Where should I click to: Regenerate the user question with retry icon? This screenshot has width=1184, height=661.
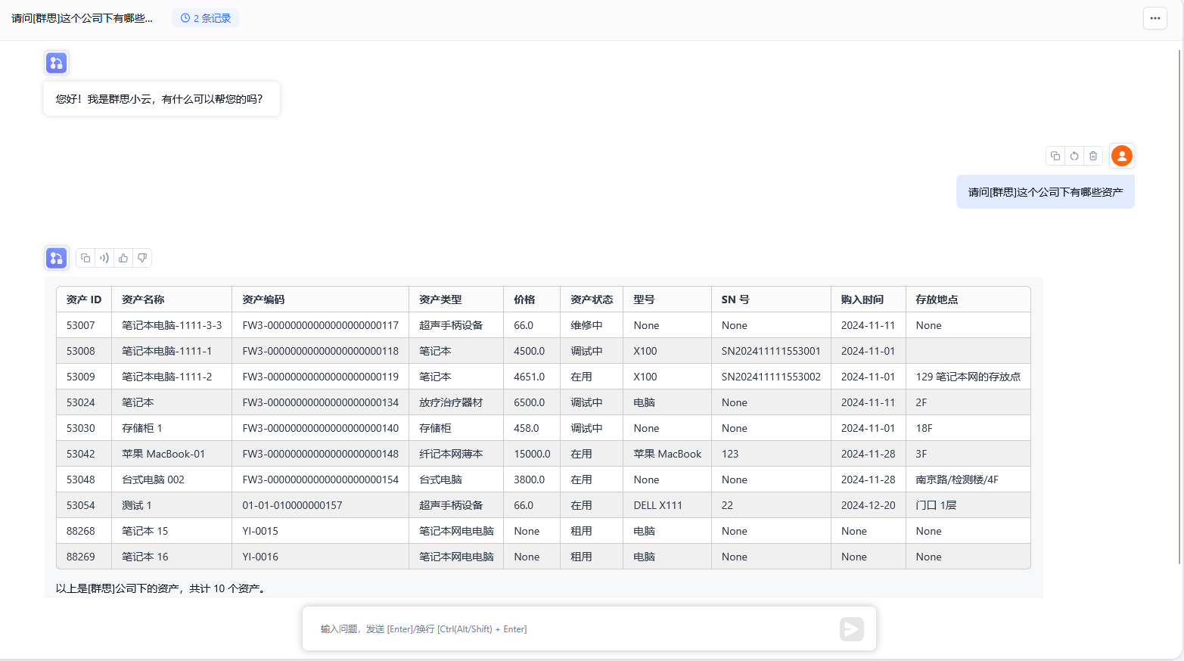tap(1074, 156)
